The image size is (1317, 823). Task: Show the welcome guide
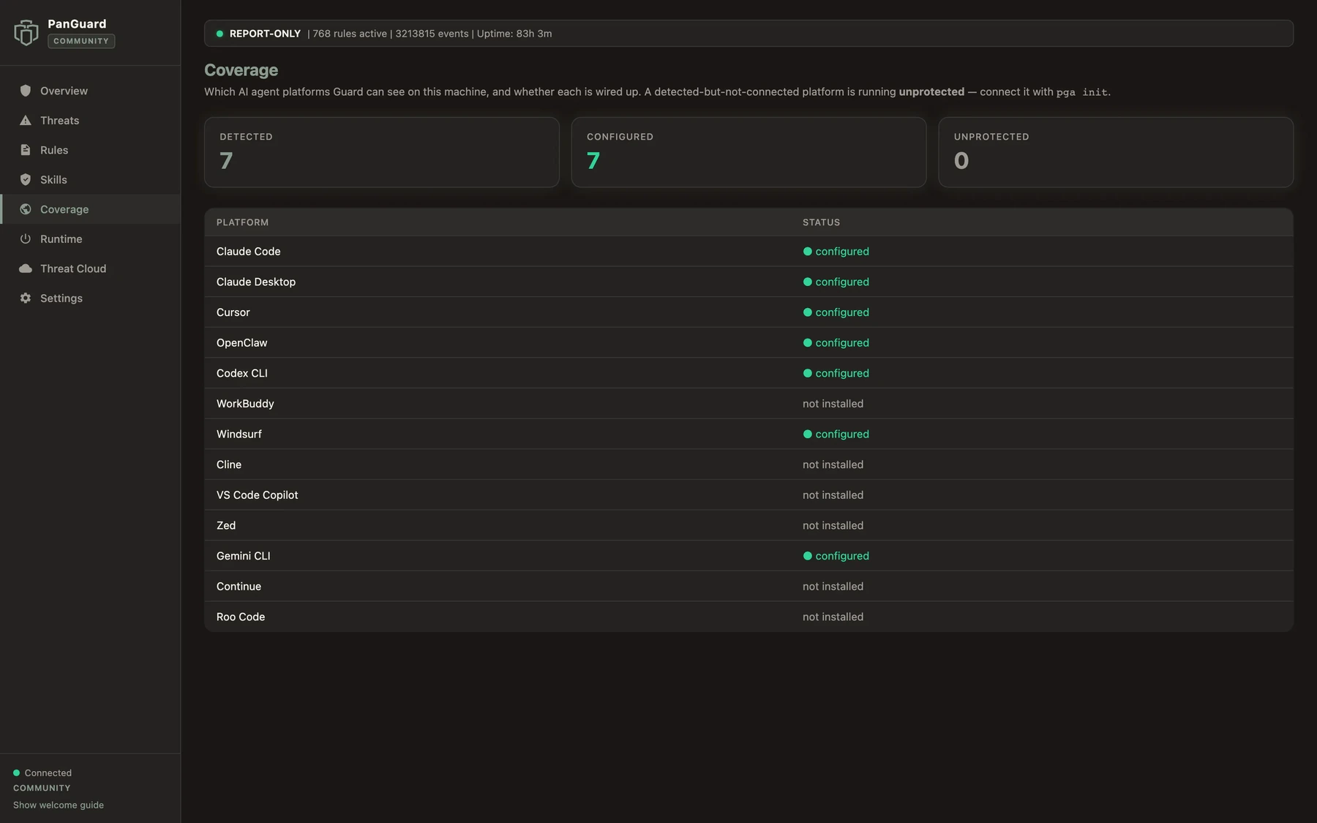coord(59,805)
